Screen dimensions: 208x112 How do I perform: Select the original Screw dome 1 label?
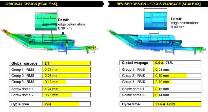click(x=22, y=89)
